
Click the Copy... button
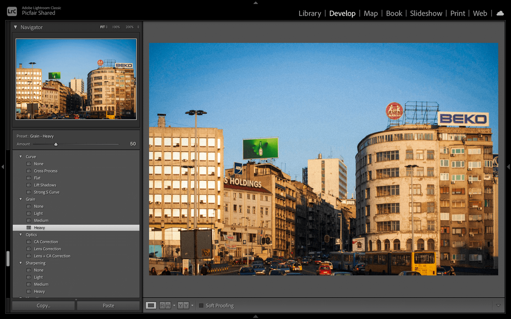43,305
